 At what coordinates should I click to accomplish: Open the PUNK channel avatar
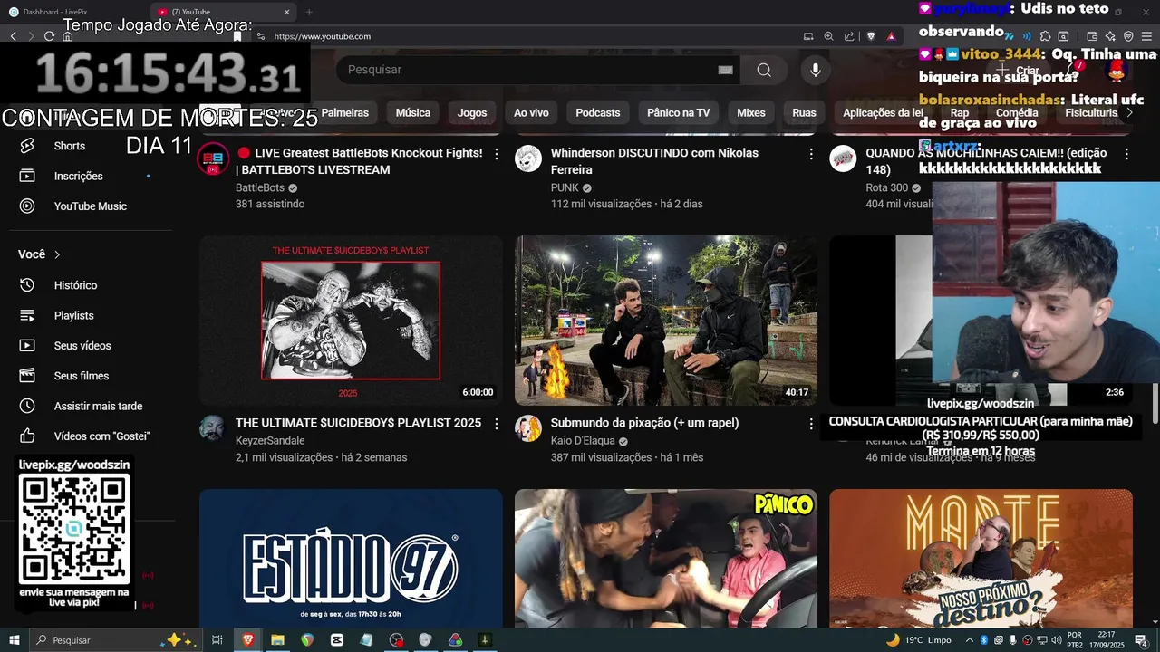[528, 158]
